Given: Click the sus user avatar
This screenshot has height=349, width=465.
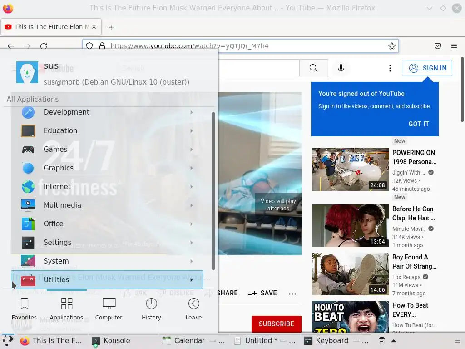Looking at the screenshot, I should tap(27, 72).
